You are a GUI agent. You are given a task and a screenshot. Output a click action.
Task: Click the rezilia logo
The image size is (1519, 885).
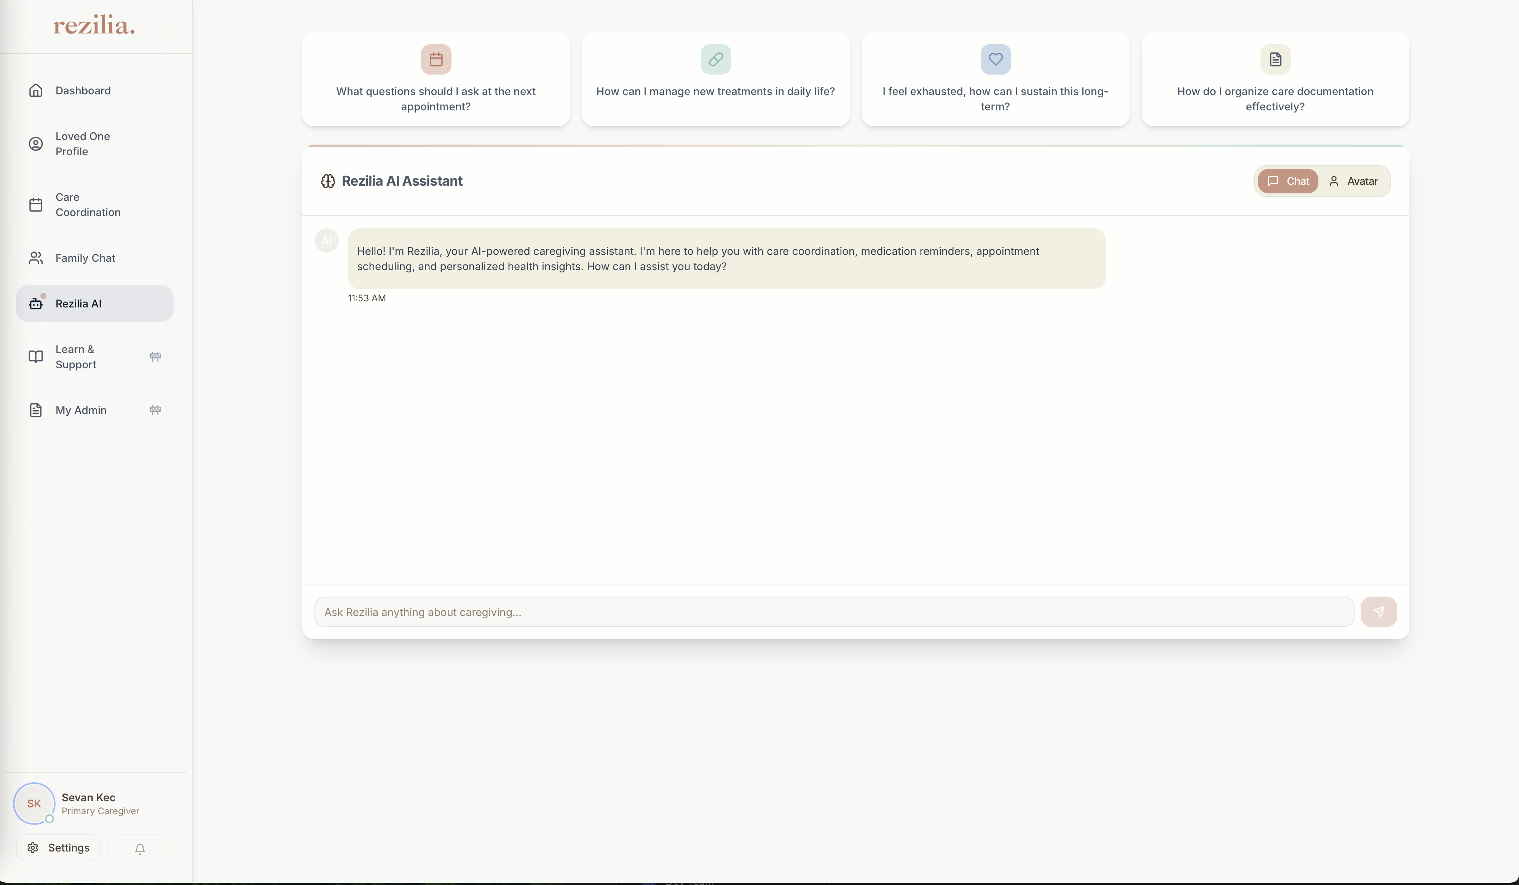tap(94, 25)
